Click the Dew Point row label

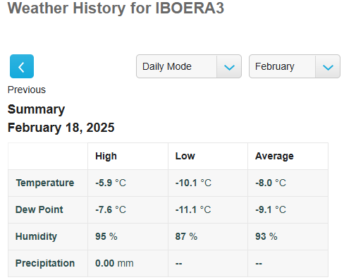(39, 209)
